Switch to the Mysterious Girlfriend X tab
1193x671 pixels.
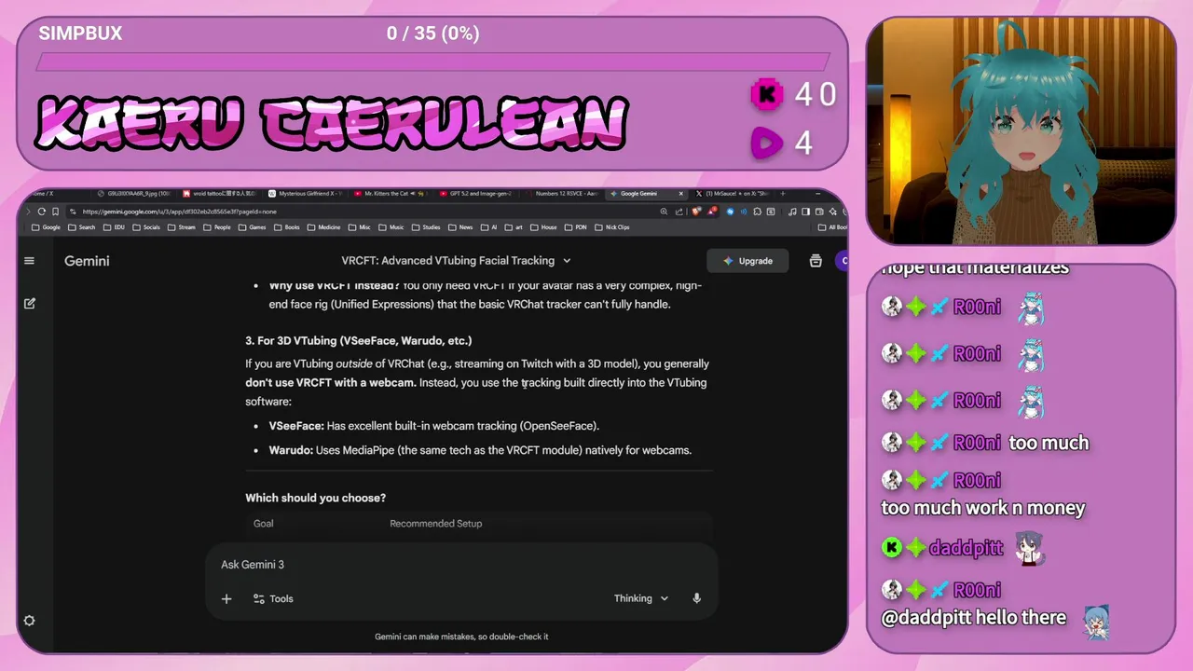[308, 194]
